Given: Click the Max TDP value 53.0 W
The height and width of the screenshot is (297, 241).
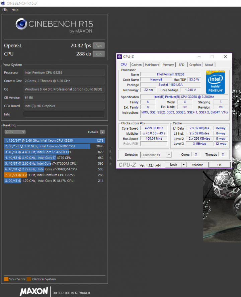Looking at the screenshot, I should [x=194, y=80].
